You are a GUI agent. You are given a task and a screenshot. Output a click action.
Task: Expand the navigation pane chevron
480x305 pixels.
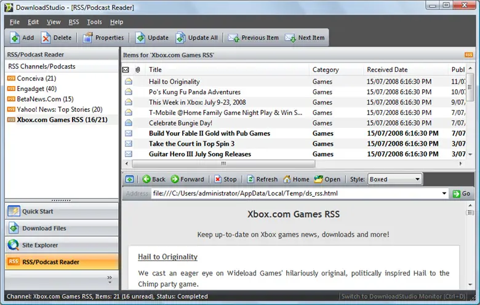110,279
